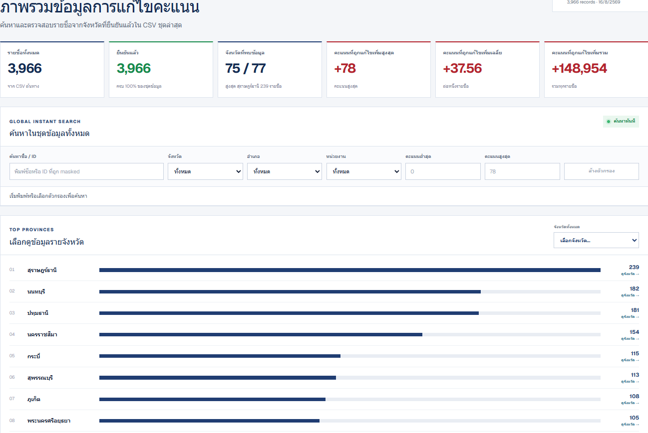Open province link for ปทุมธานี row
The height and width of the screenshot is (433, 648).
[630, 317]
